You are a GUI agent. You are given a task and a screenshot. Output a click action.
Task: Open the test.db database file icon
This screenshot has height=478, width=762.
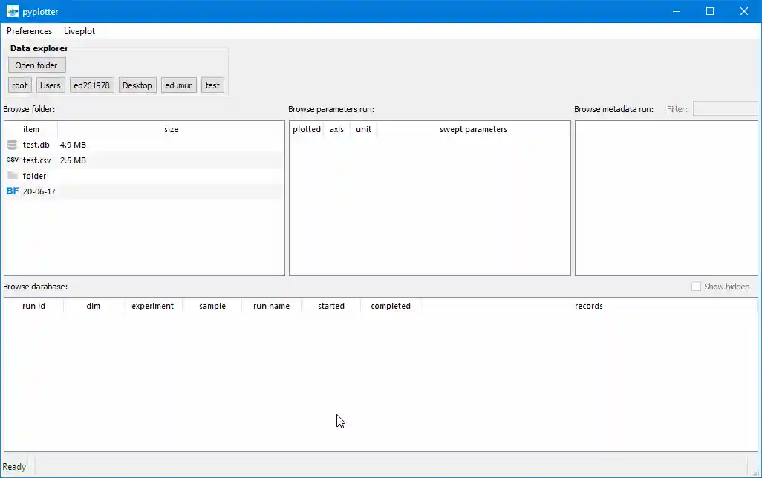click(12, 145)
